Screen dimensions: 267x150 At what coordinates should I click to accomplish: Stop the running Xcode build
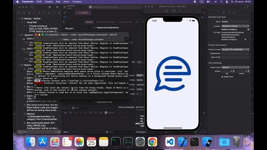(50, 7)
